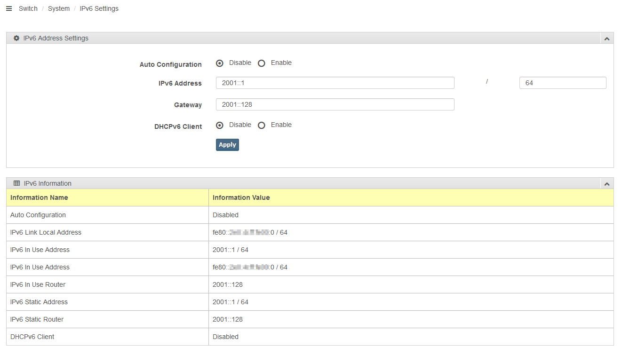Image resolution: width=622 pixels, height=355 pixels.
Task: Focus the prefix length field showing 64
Action: (562, 83)
